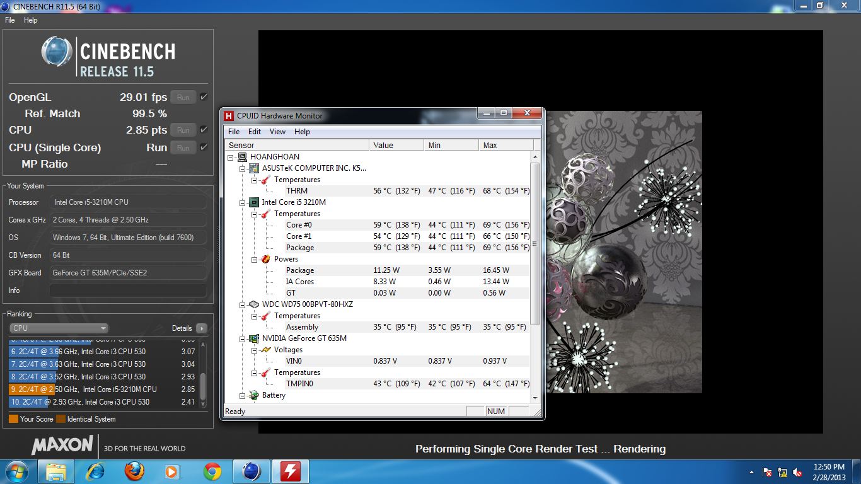Click the volume speaker tray icon
This screenshot has width=861, height=484.
point(797,472)
